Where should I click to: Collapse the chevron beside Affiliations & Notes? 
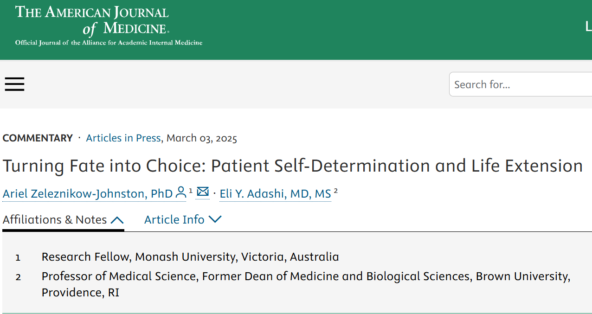coord(117,220)
